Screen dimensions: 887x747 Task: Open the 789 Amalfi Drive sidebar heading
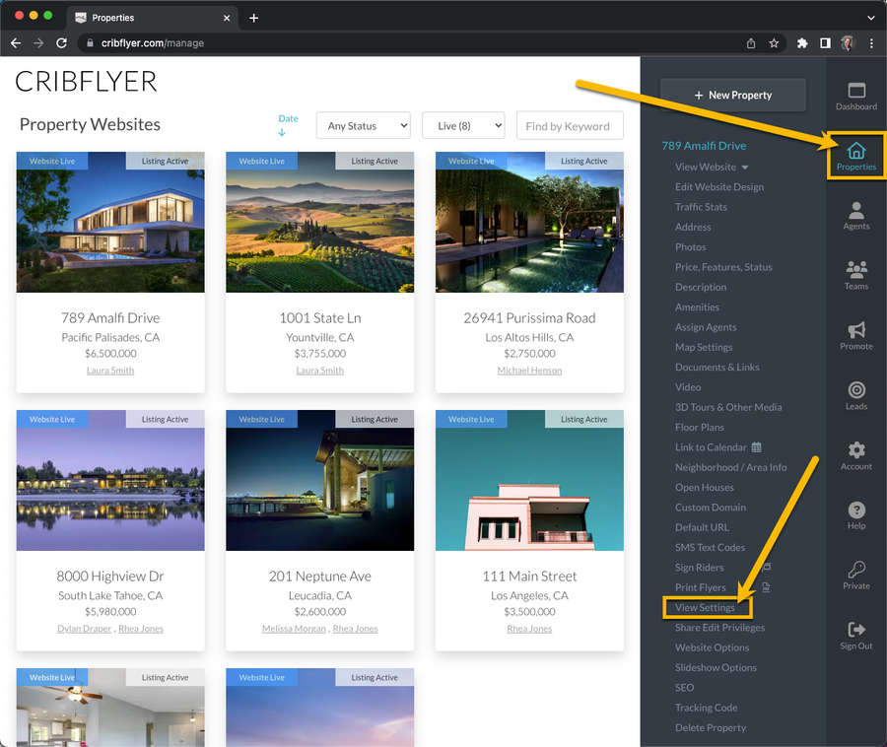pos(704,146)
